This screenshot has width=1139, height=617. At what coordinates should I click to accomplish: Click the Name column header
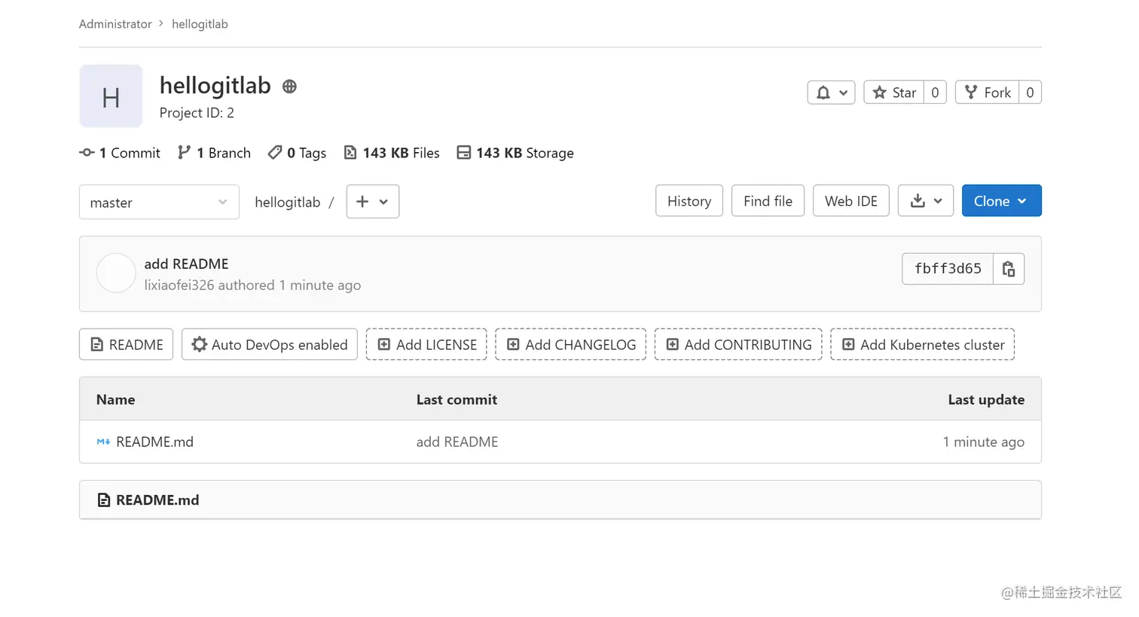click(115, 400)
